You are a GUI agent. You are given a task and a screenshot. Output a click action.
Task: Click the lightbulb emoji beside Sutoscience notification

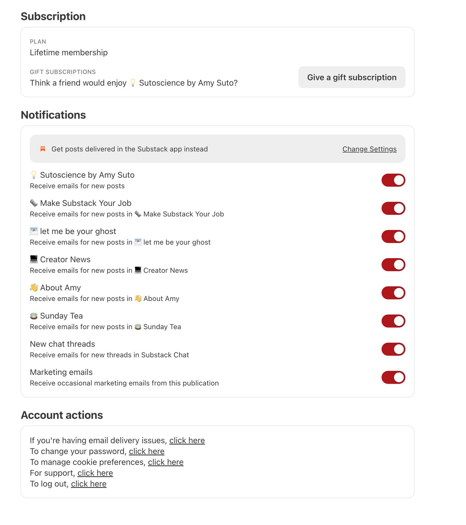34,175
